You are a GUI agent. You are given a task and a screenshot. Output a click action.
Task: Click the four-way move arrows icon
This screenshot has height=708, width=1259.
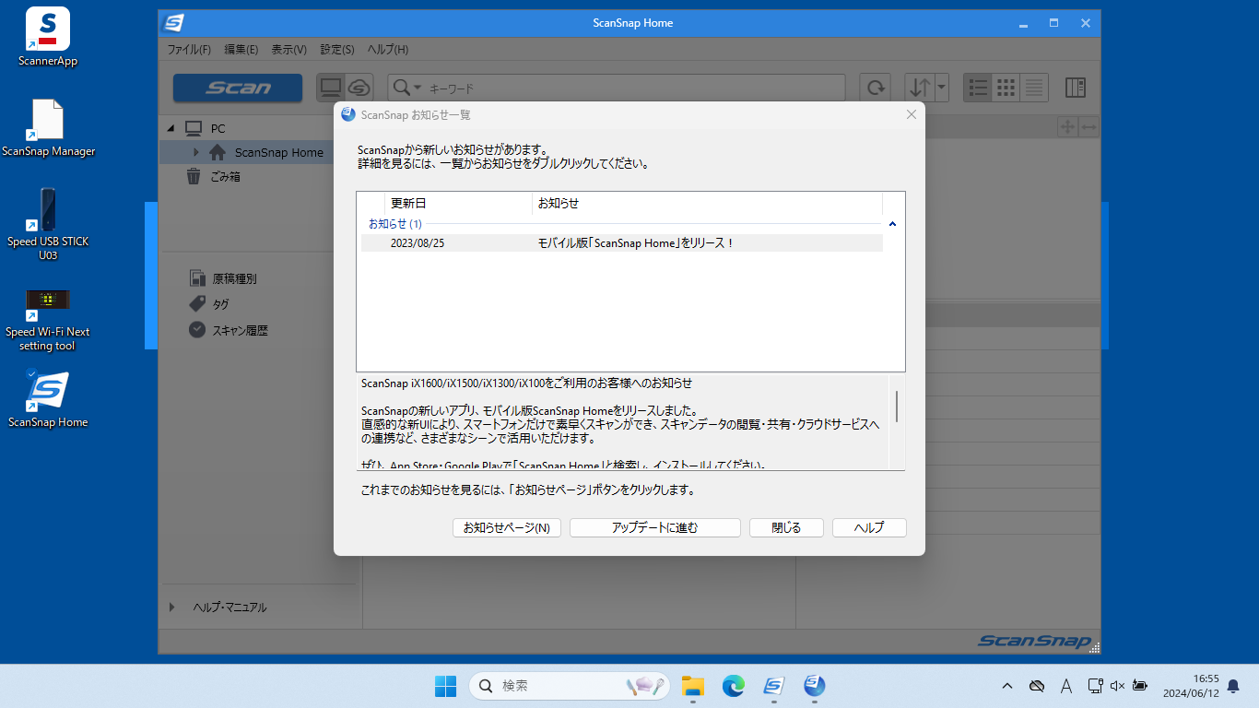coord(1068,126)
